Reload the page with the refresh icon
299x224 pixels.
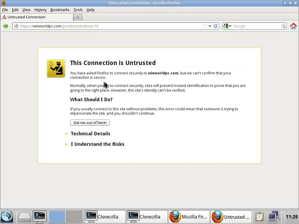click(216, 26)
